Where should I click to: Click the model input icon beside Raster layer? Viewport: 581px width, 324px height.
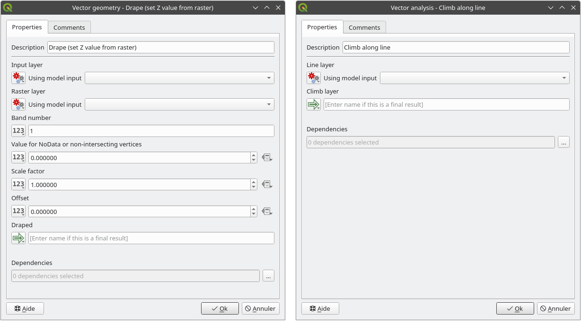click(x=18, y=104)
